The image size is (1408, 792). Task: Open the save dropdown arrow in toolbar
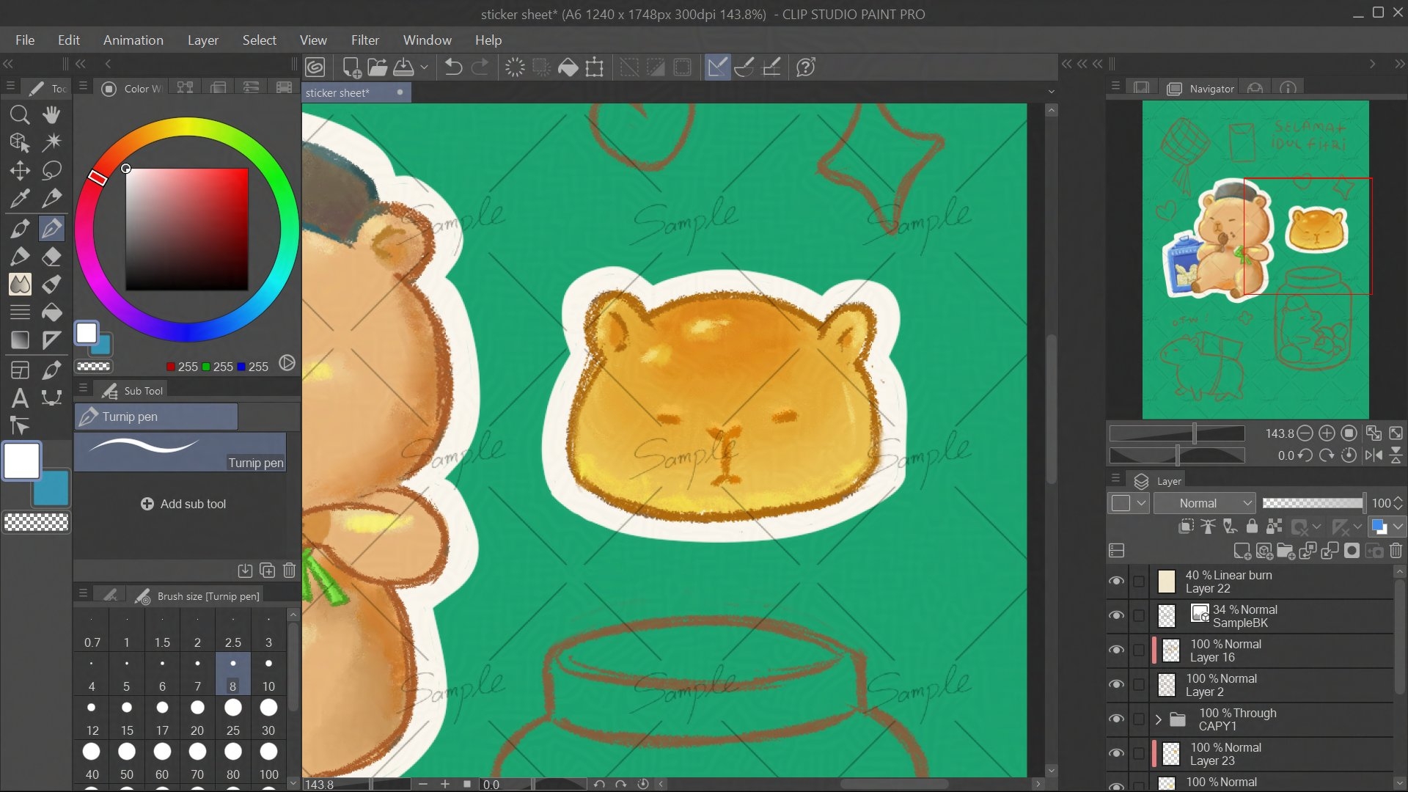424,67
